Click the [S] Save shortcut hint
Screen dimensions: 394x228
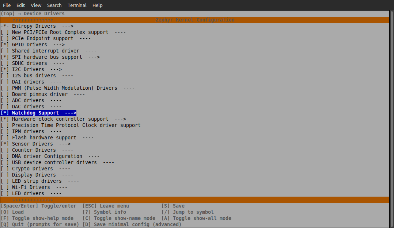click(x=173, y=206)
